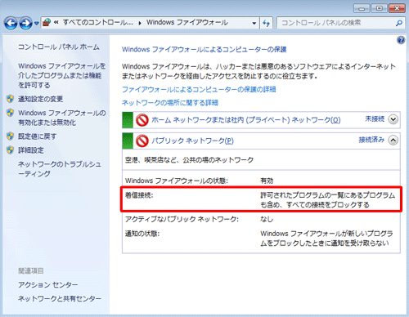Click the なし value
This screenshot has width=409, height=317.
267,219
